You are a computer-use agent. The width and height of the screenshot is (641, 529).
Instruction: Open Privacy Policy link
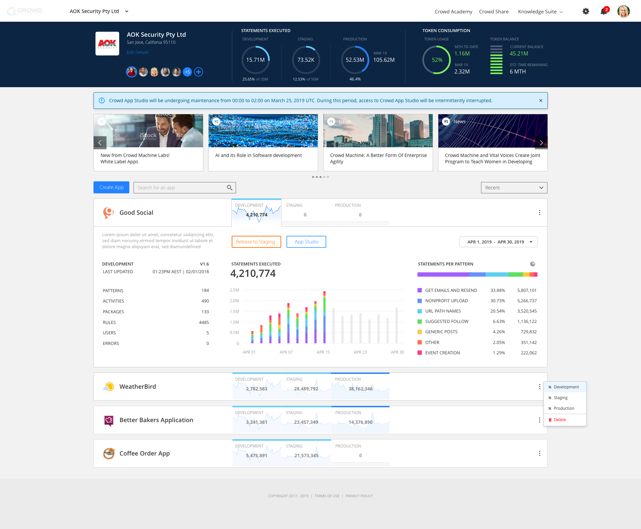(x=359, y=496)
